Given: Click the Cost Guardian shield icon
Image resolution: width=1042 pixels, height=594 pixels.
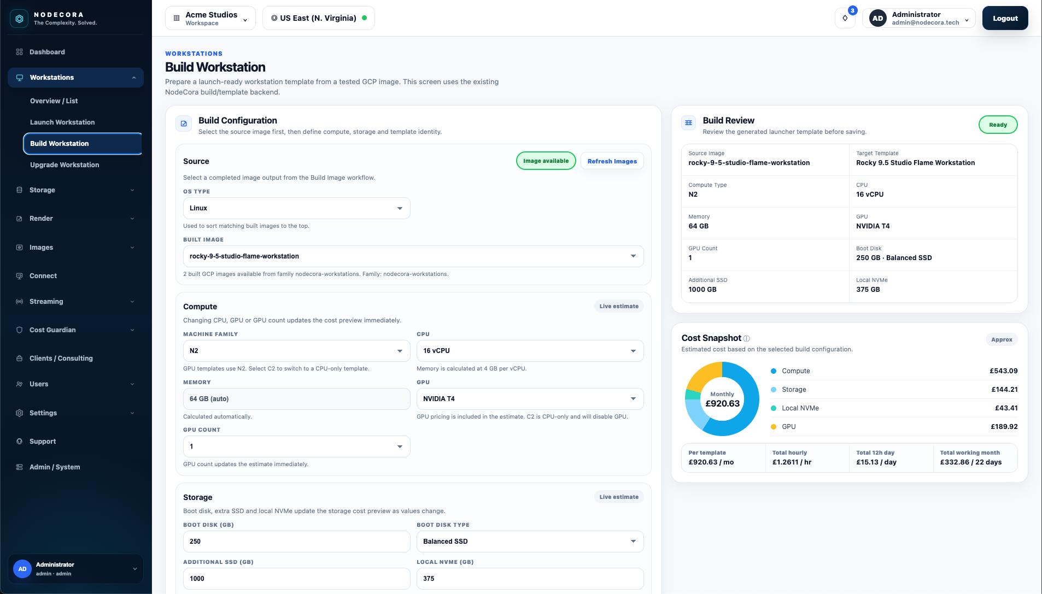Looking at the screenshot, I should click(x=19, y=330).
